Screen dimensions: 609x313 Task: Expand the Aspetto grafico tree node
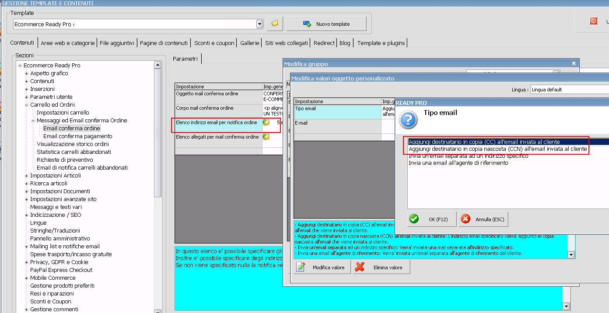tap(27, 73)
